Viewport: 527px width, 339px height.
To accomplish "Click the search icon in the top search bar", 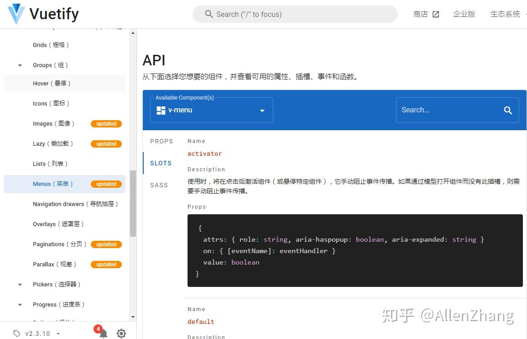I will point(209,14).
